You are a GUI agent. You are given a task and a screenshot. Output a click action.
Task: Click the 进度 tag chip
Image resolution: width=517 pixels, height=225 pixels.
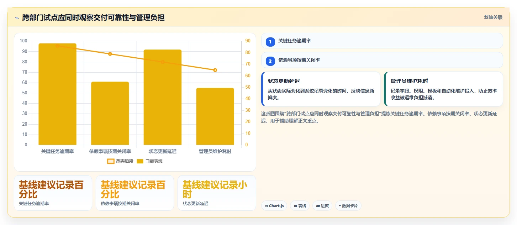pos(322,206)
